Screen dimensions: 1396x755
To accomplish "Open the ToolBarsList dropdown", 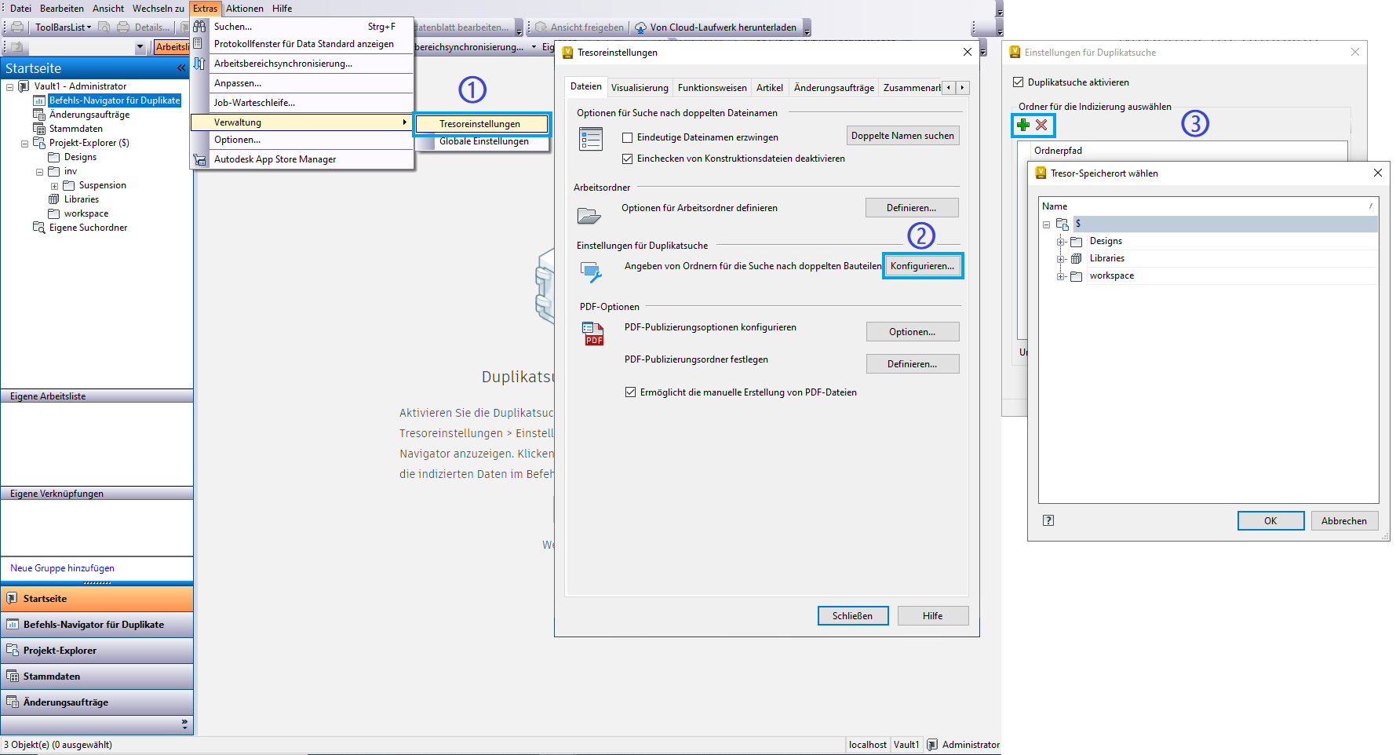I will pos(63,27).
